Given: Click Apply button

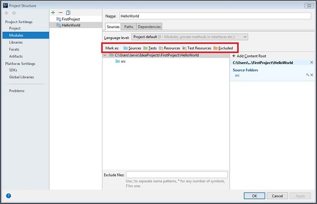Looking at the screenshot, I should tap(300, 196).
